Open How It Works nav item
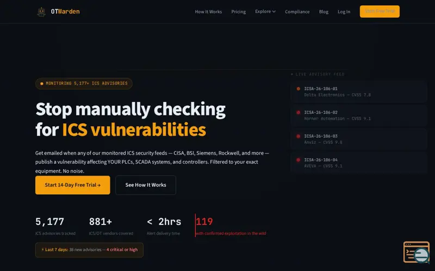The height and width of the screenshot is (271, 435). [208, 11]
